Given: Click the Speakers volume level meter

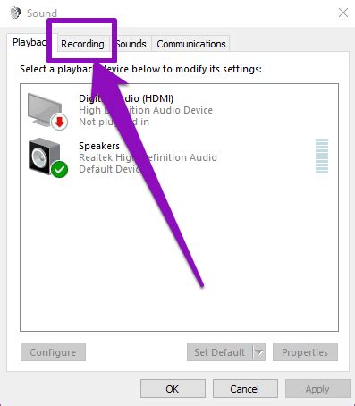Looking at the screenshot, I should 322,156.
